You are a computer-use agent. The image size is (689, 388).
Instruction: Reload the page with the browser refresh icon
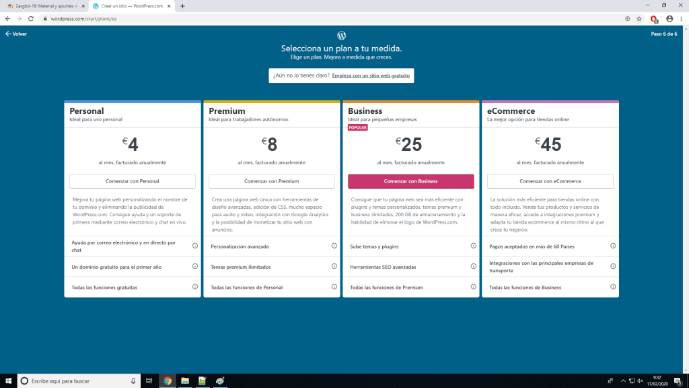[x=31, y=19]
